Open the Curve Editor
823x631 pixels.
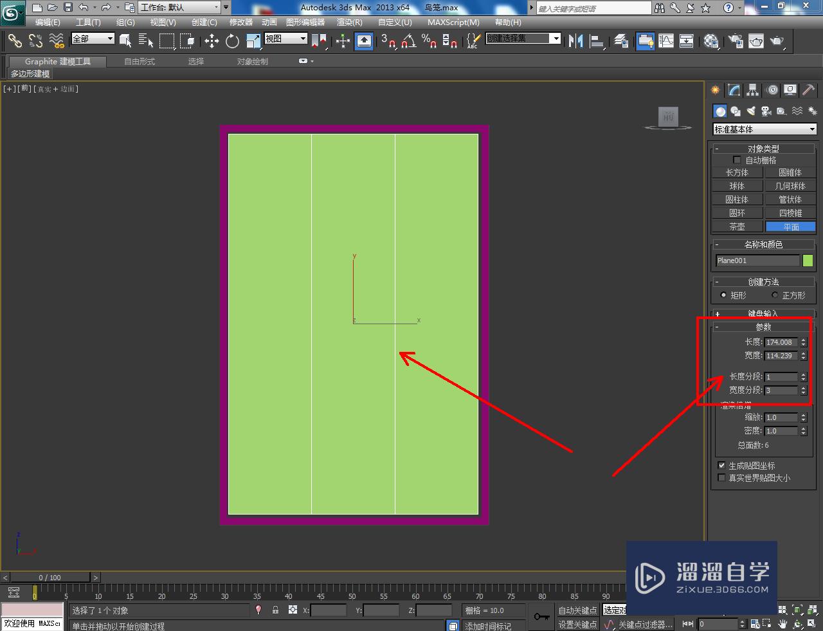click(x=666, y=41)
